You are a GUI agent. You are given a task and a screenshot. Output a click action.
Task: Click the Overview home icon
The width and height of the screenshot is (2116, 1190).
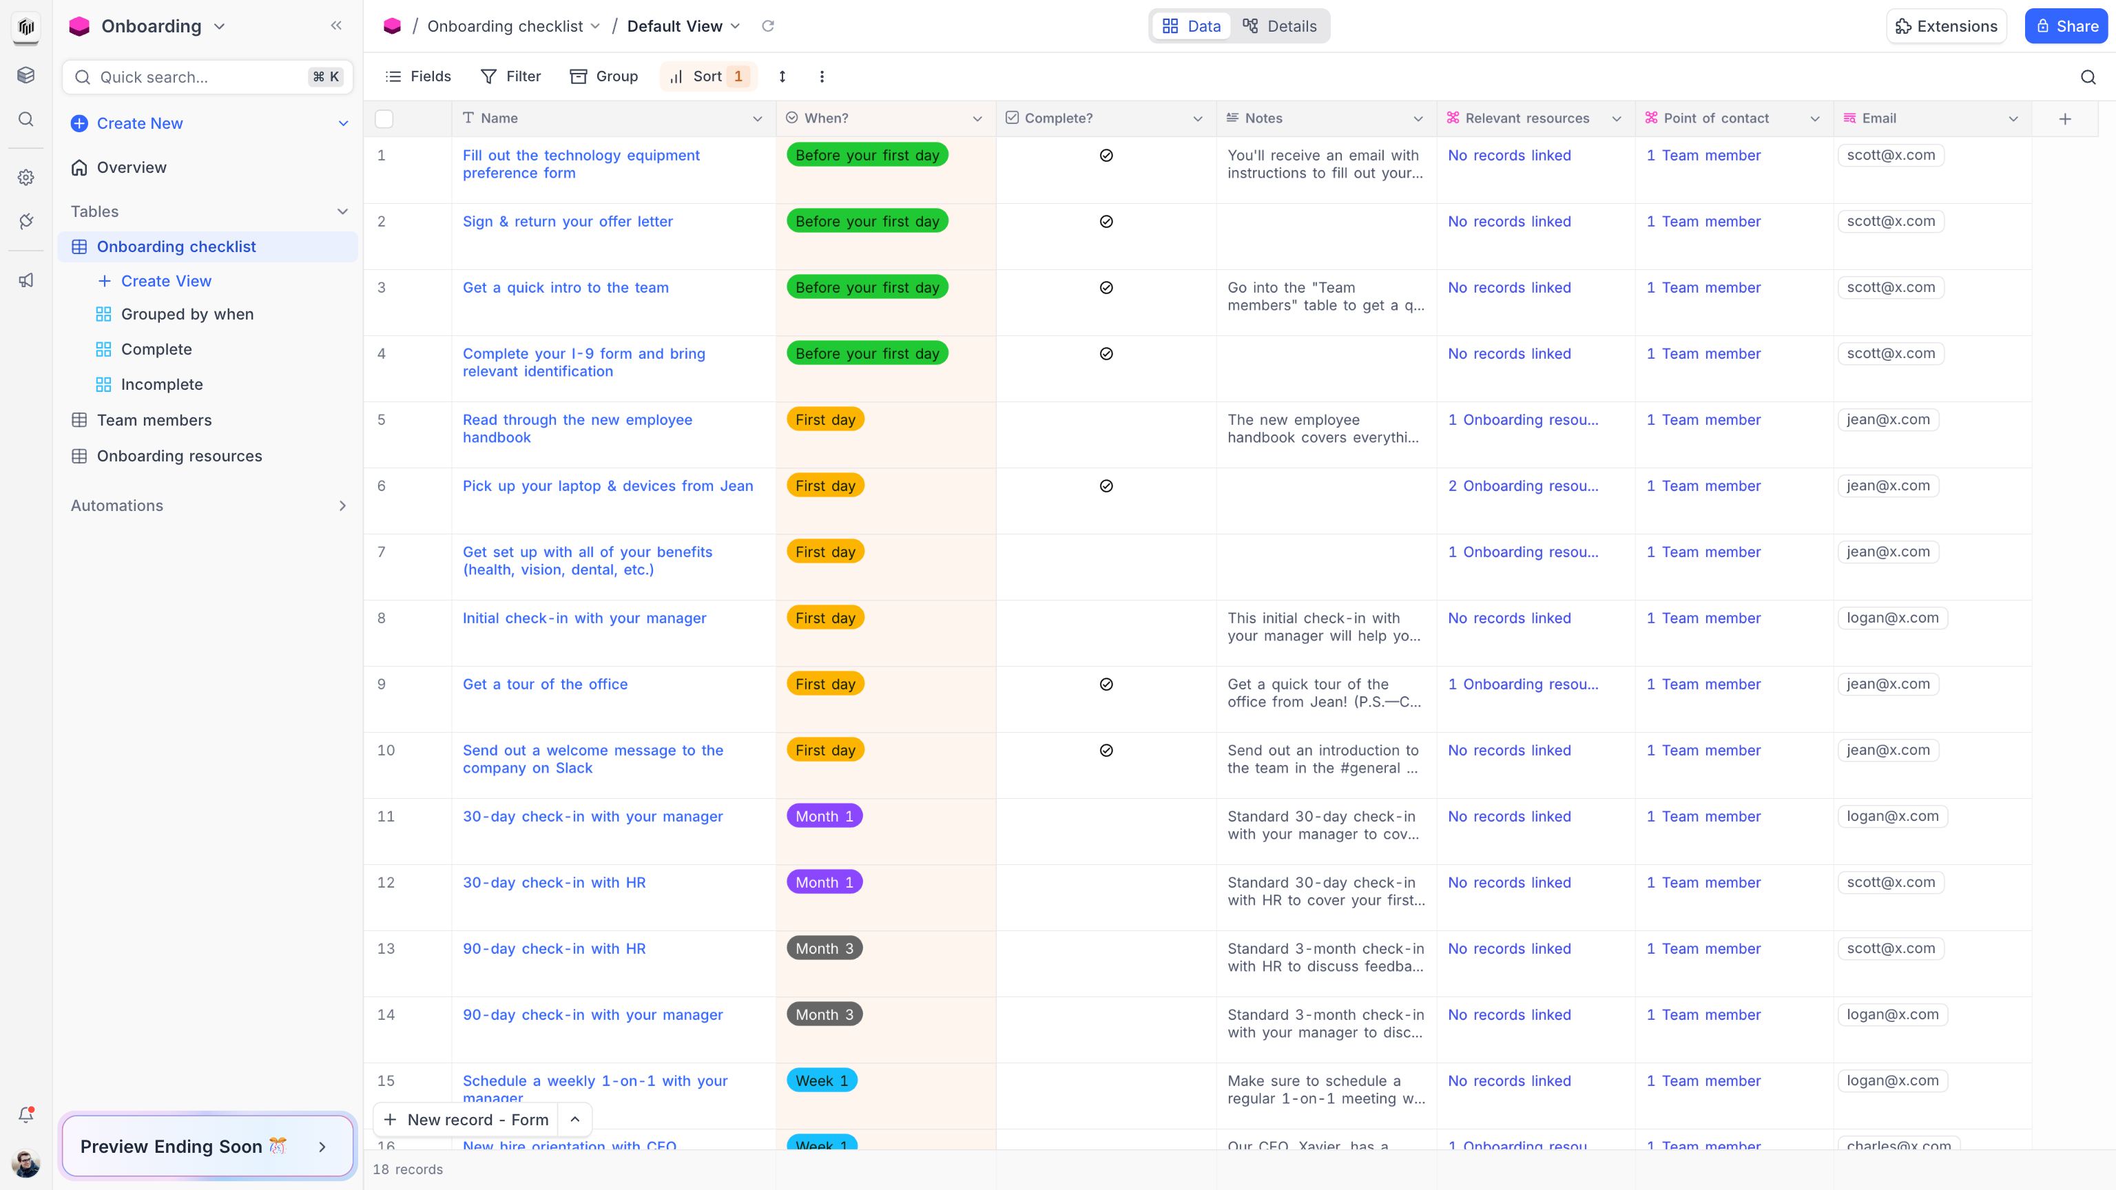(x=80, y=167)
